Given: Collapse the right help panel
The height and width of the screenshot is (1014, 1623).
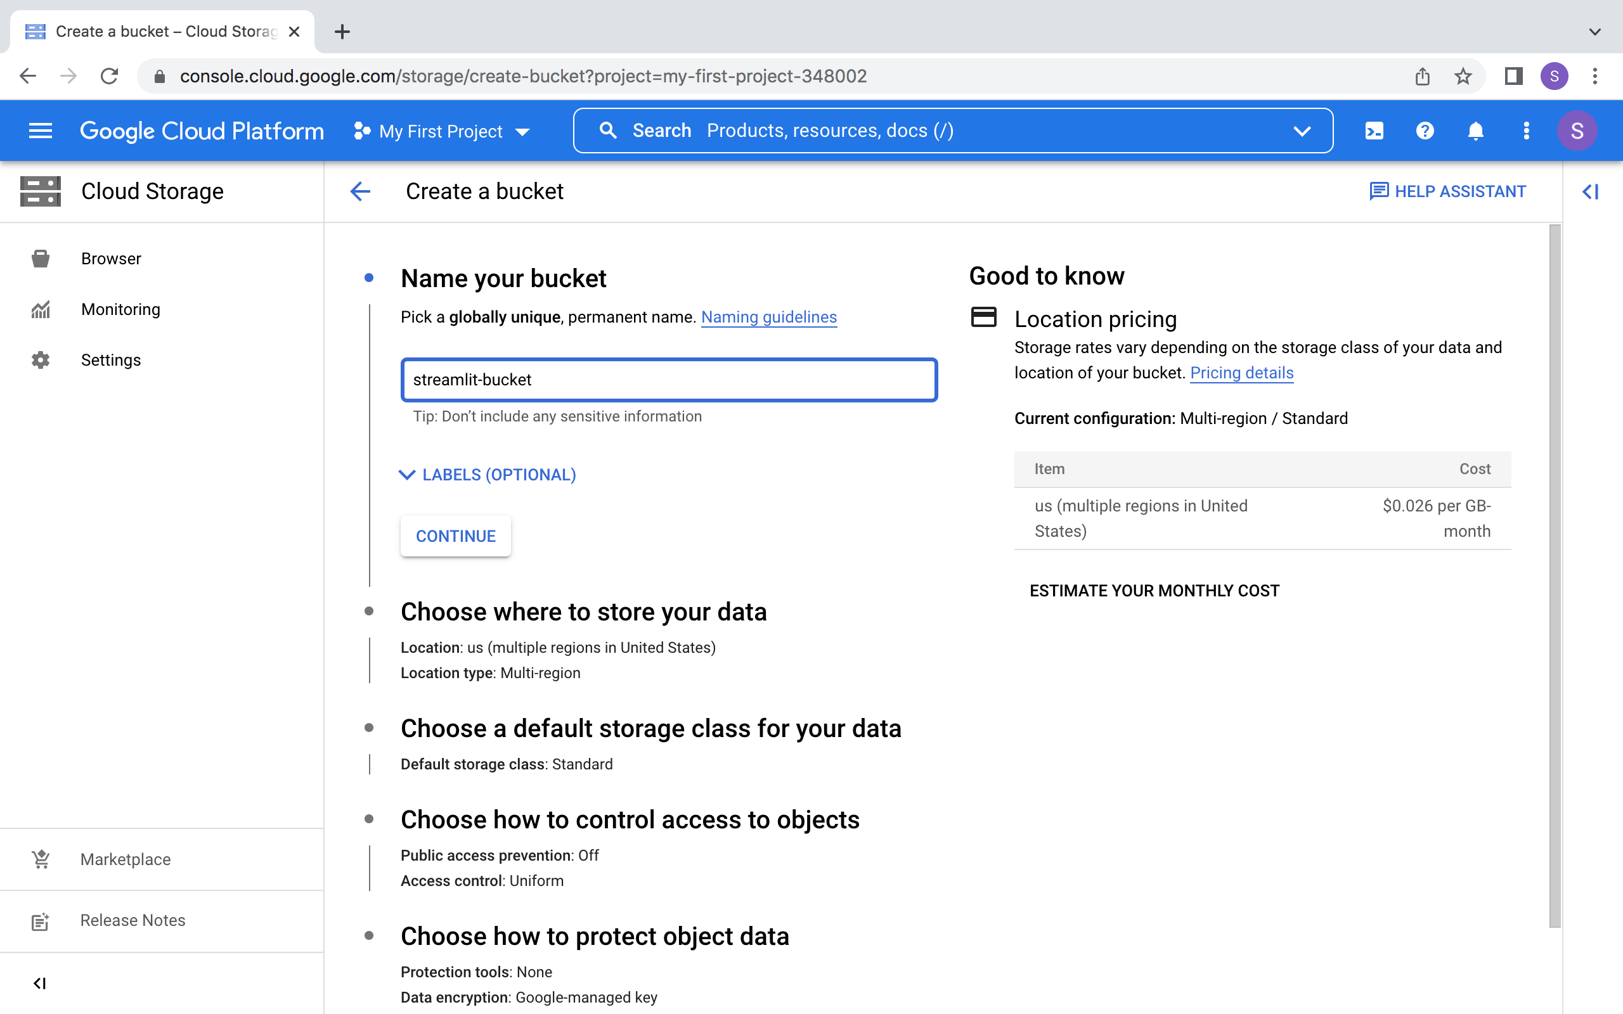Looking at the screenshot, I should tap(1590, 192).
